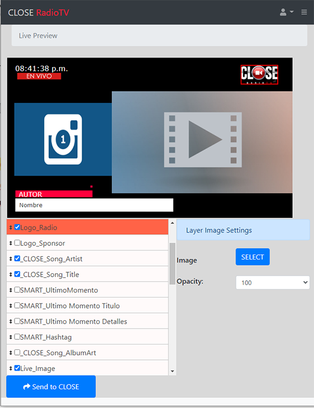314x408 pixels.
Task: Click the SELECT image button
Action: click(253, 257)
